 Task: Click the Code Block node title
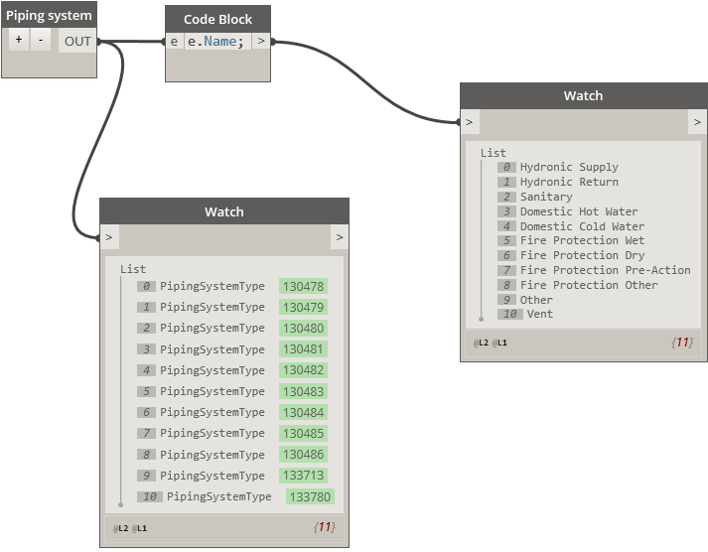coord(217,19)
